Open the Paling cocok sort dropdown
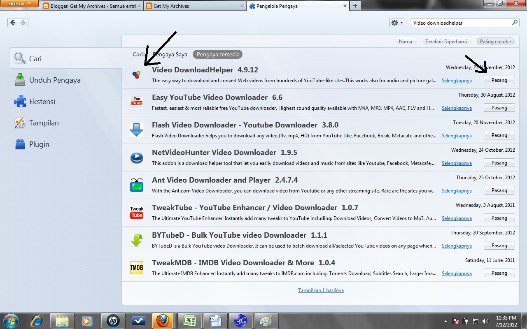Image resolution: width=527 pixels, height=329 pixels. tap(496, 42)
